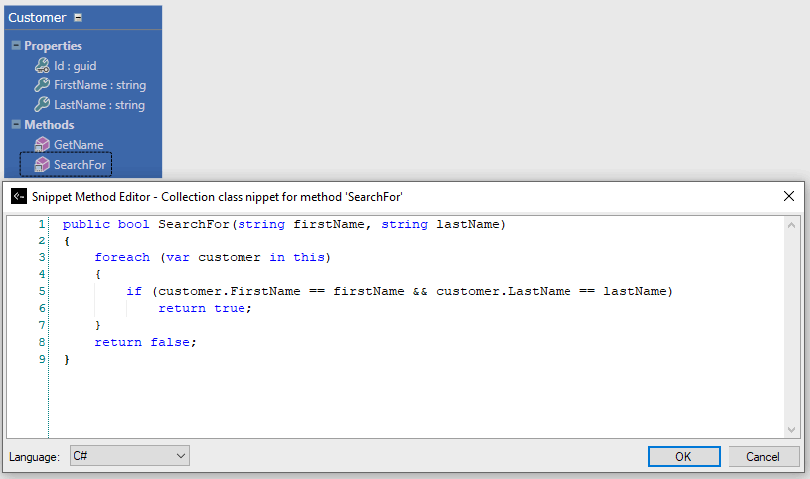Click the LastName property wrench icon
The width and height of the screenshot is (810, 479).
(42, 105)
